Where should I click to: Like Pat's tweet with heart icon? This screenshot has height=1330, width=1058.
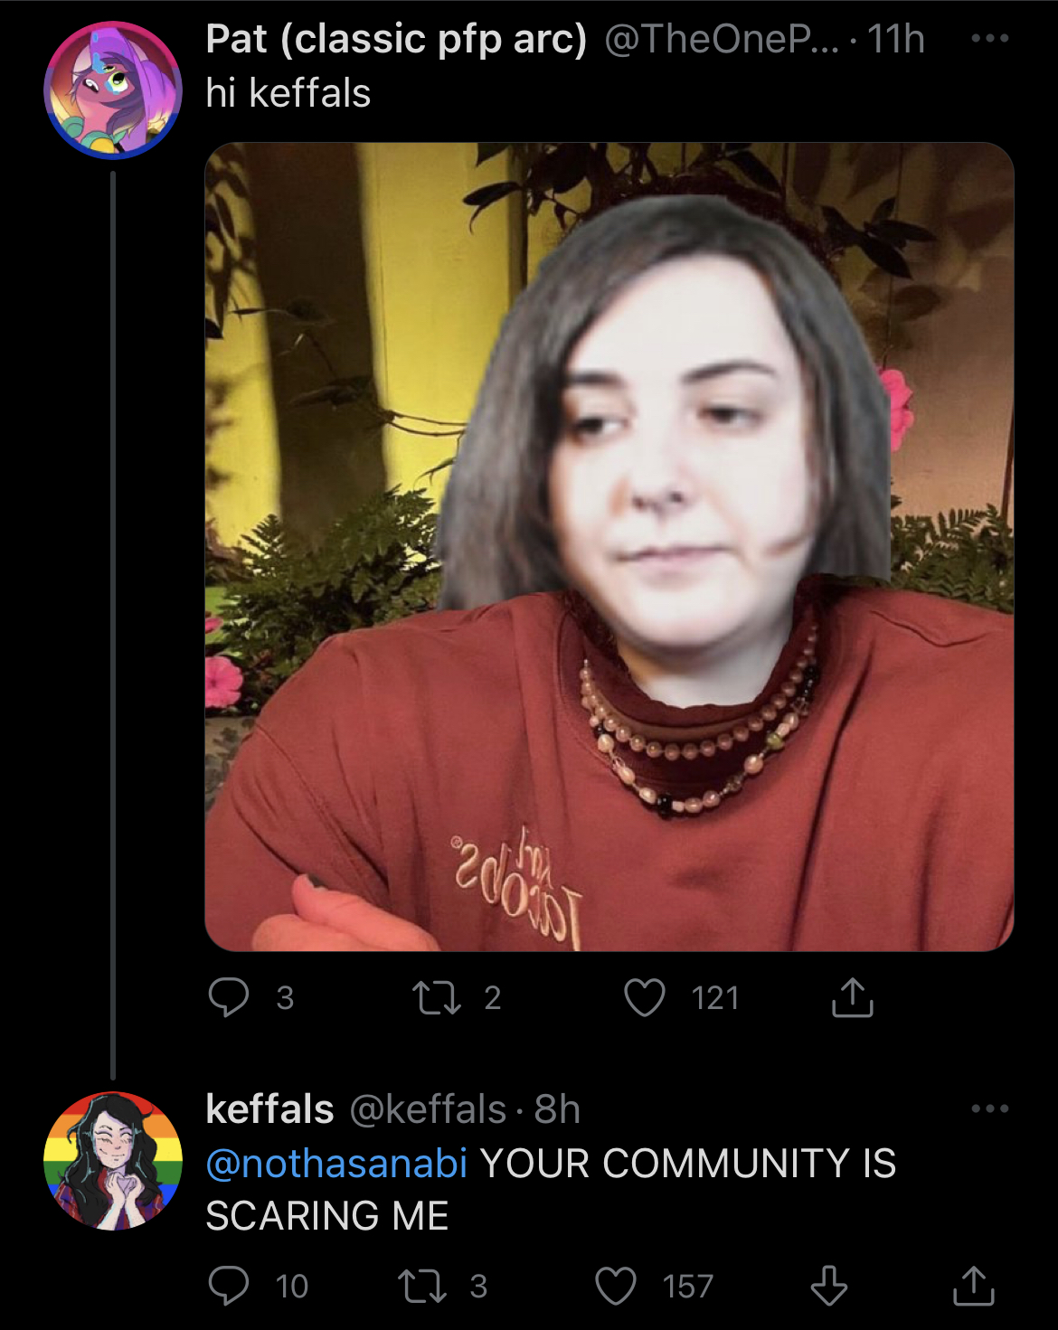tap(645, 998)
